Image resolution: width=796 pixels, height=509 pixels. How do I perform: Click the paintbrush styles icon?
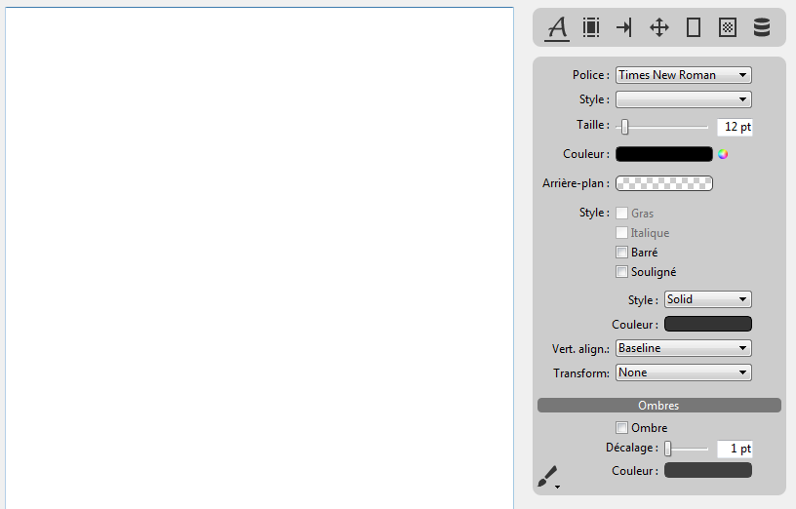pyautogui.click(x=548, y=477)
